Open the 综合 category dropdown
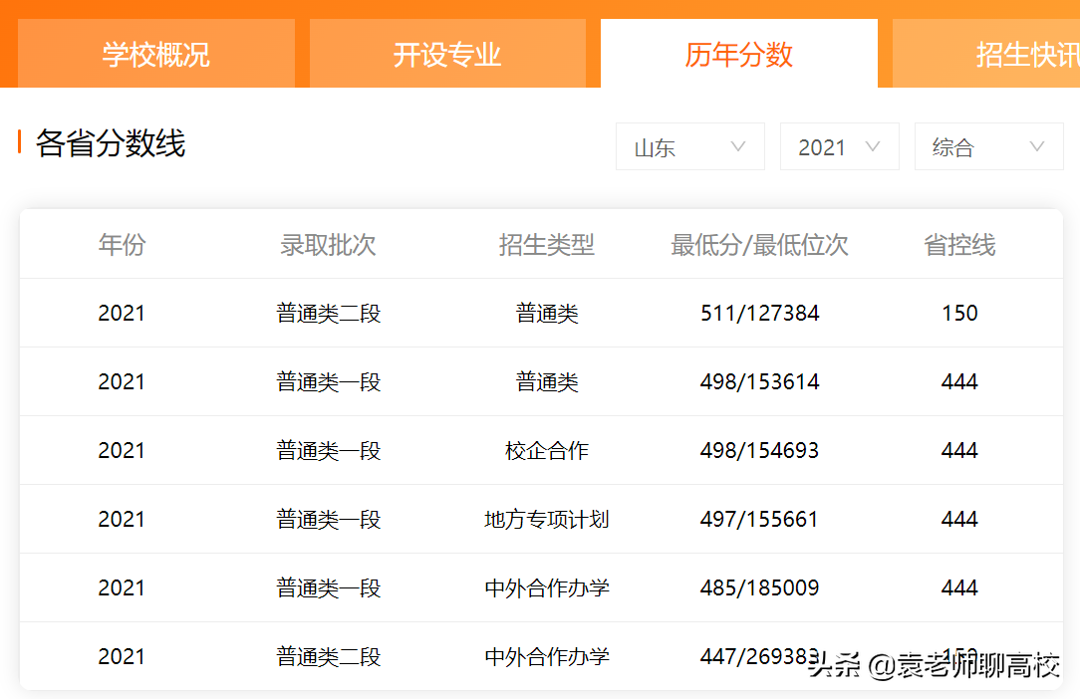 (x=988, y=146)
